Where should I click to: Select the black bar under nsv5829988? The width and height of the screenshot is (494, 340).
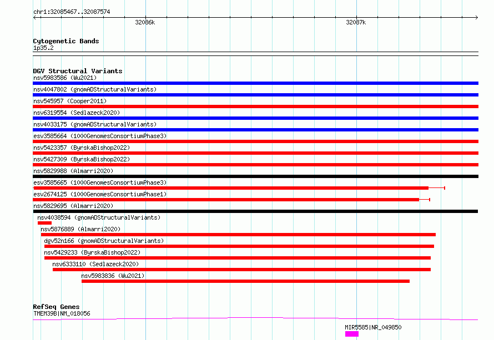pyautogui.click(x=255, y=176)
